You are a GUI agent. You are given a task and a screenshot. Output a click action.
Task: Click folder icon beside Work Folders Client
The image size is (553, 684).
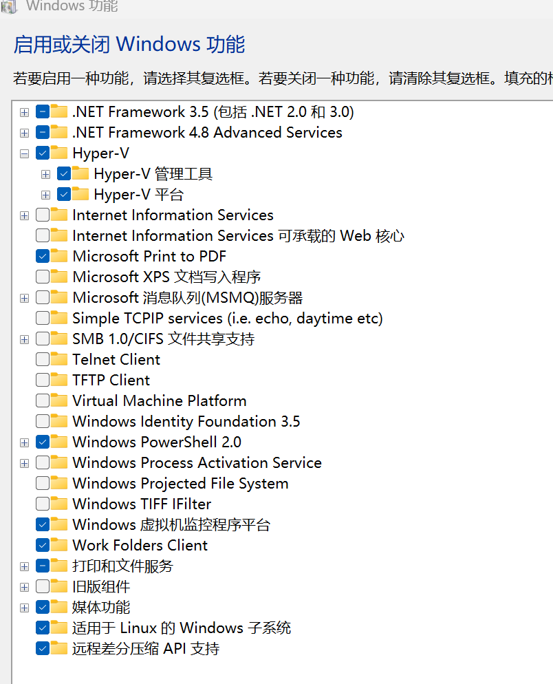[59, 545]
